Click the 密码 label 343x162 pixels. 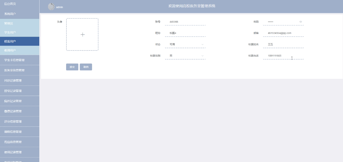[x=256, y=22]
